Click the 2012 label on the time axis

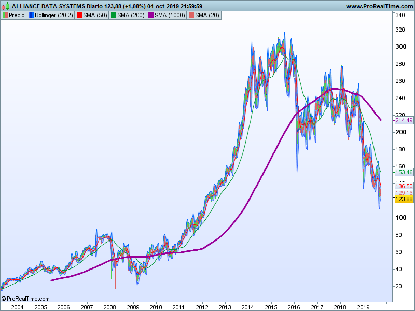coord(202,307)
